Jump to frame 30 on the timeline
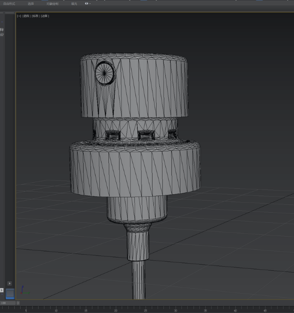This screenshot has height=313, width=294. pos(175,310)
